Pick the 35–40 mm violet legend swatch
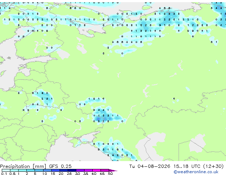226x175 pixels. click(88, 170)
